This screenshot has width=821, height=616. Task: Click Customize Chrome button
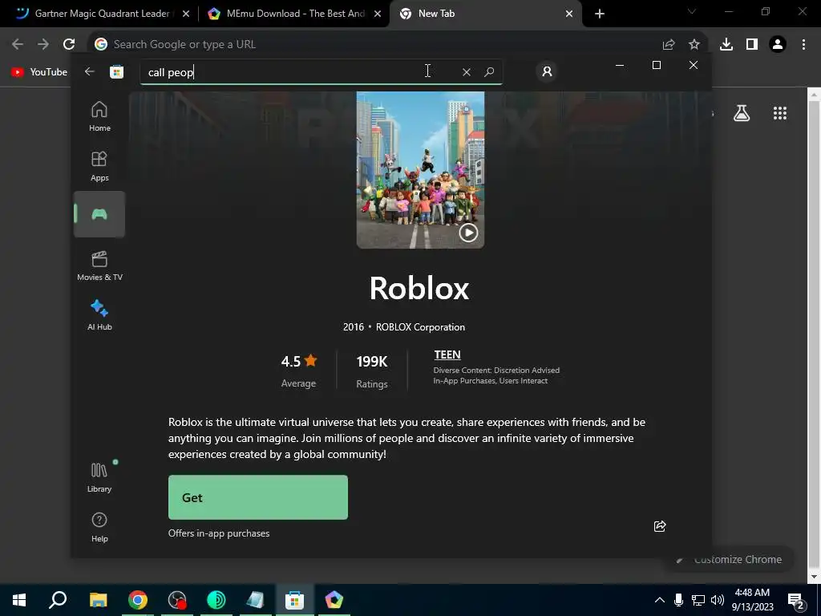pos(730,559)
